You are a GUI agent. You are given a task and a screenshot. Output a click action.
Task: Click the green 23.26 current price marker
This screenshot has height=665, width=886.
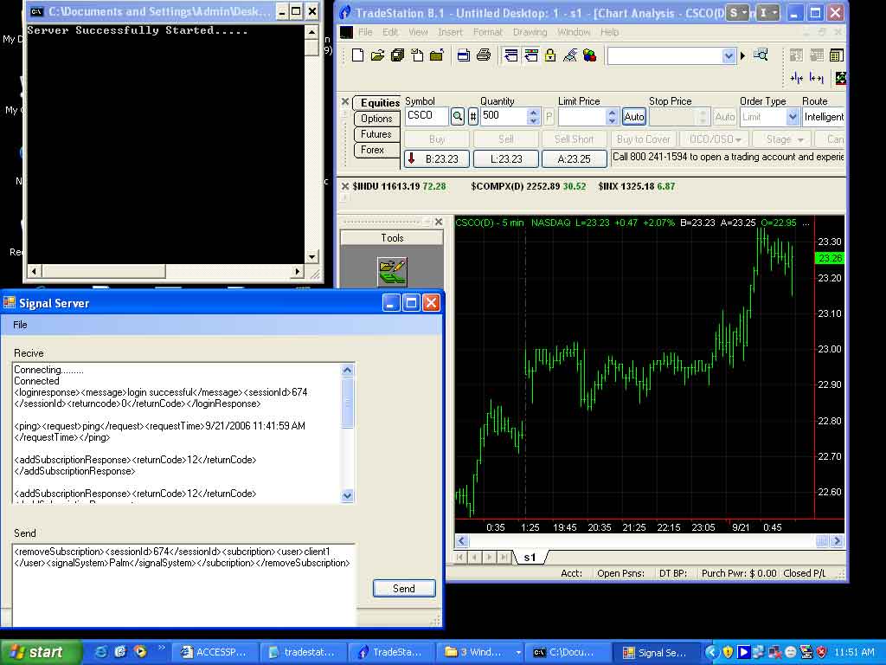point(830,258)
